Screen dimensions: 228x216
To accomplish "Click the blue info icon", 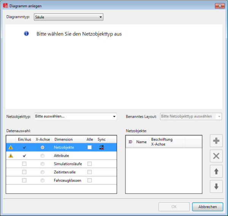I will (26, 34).
